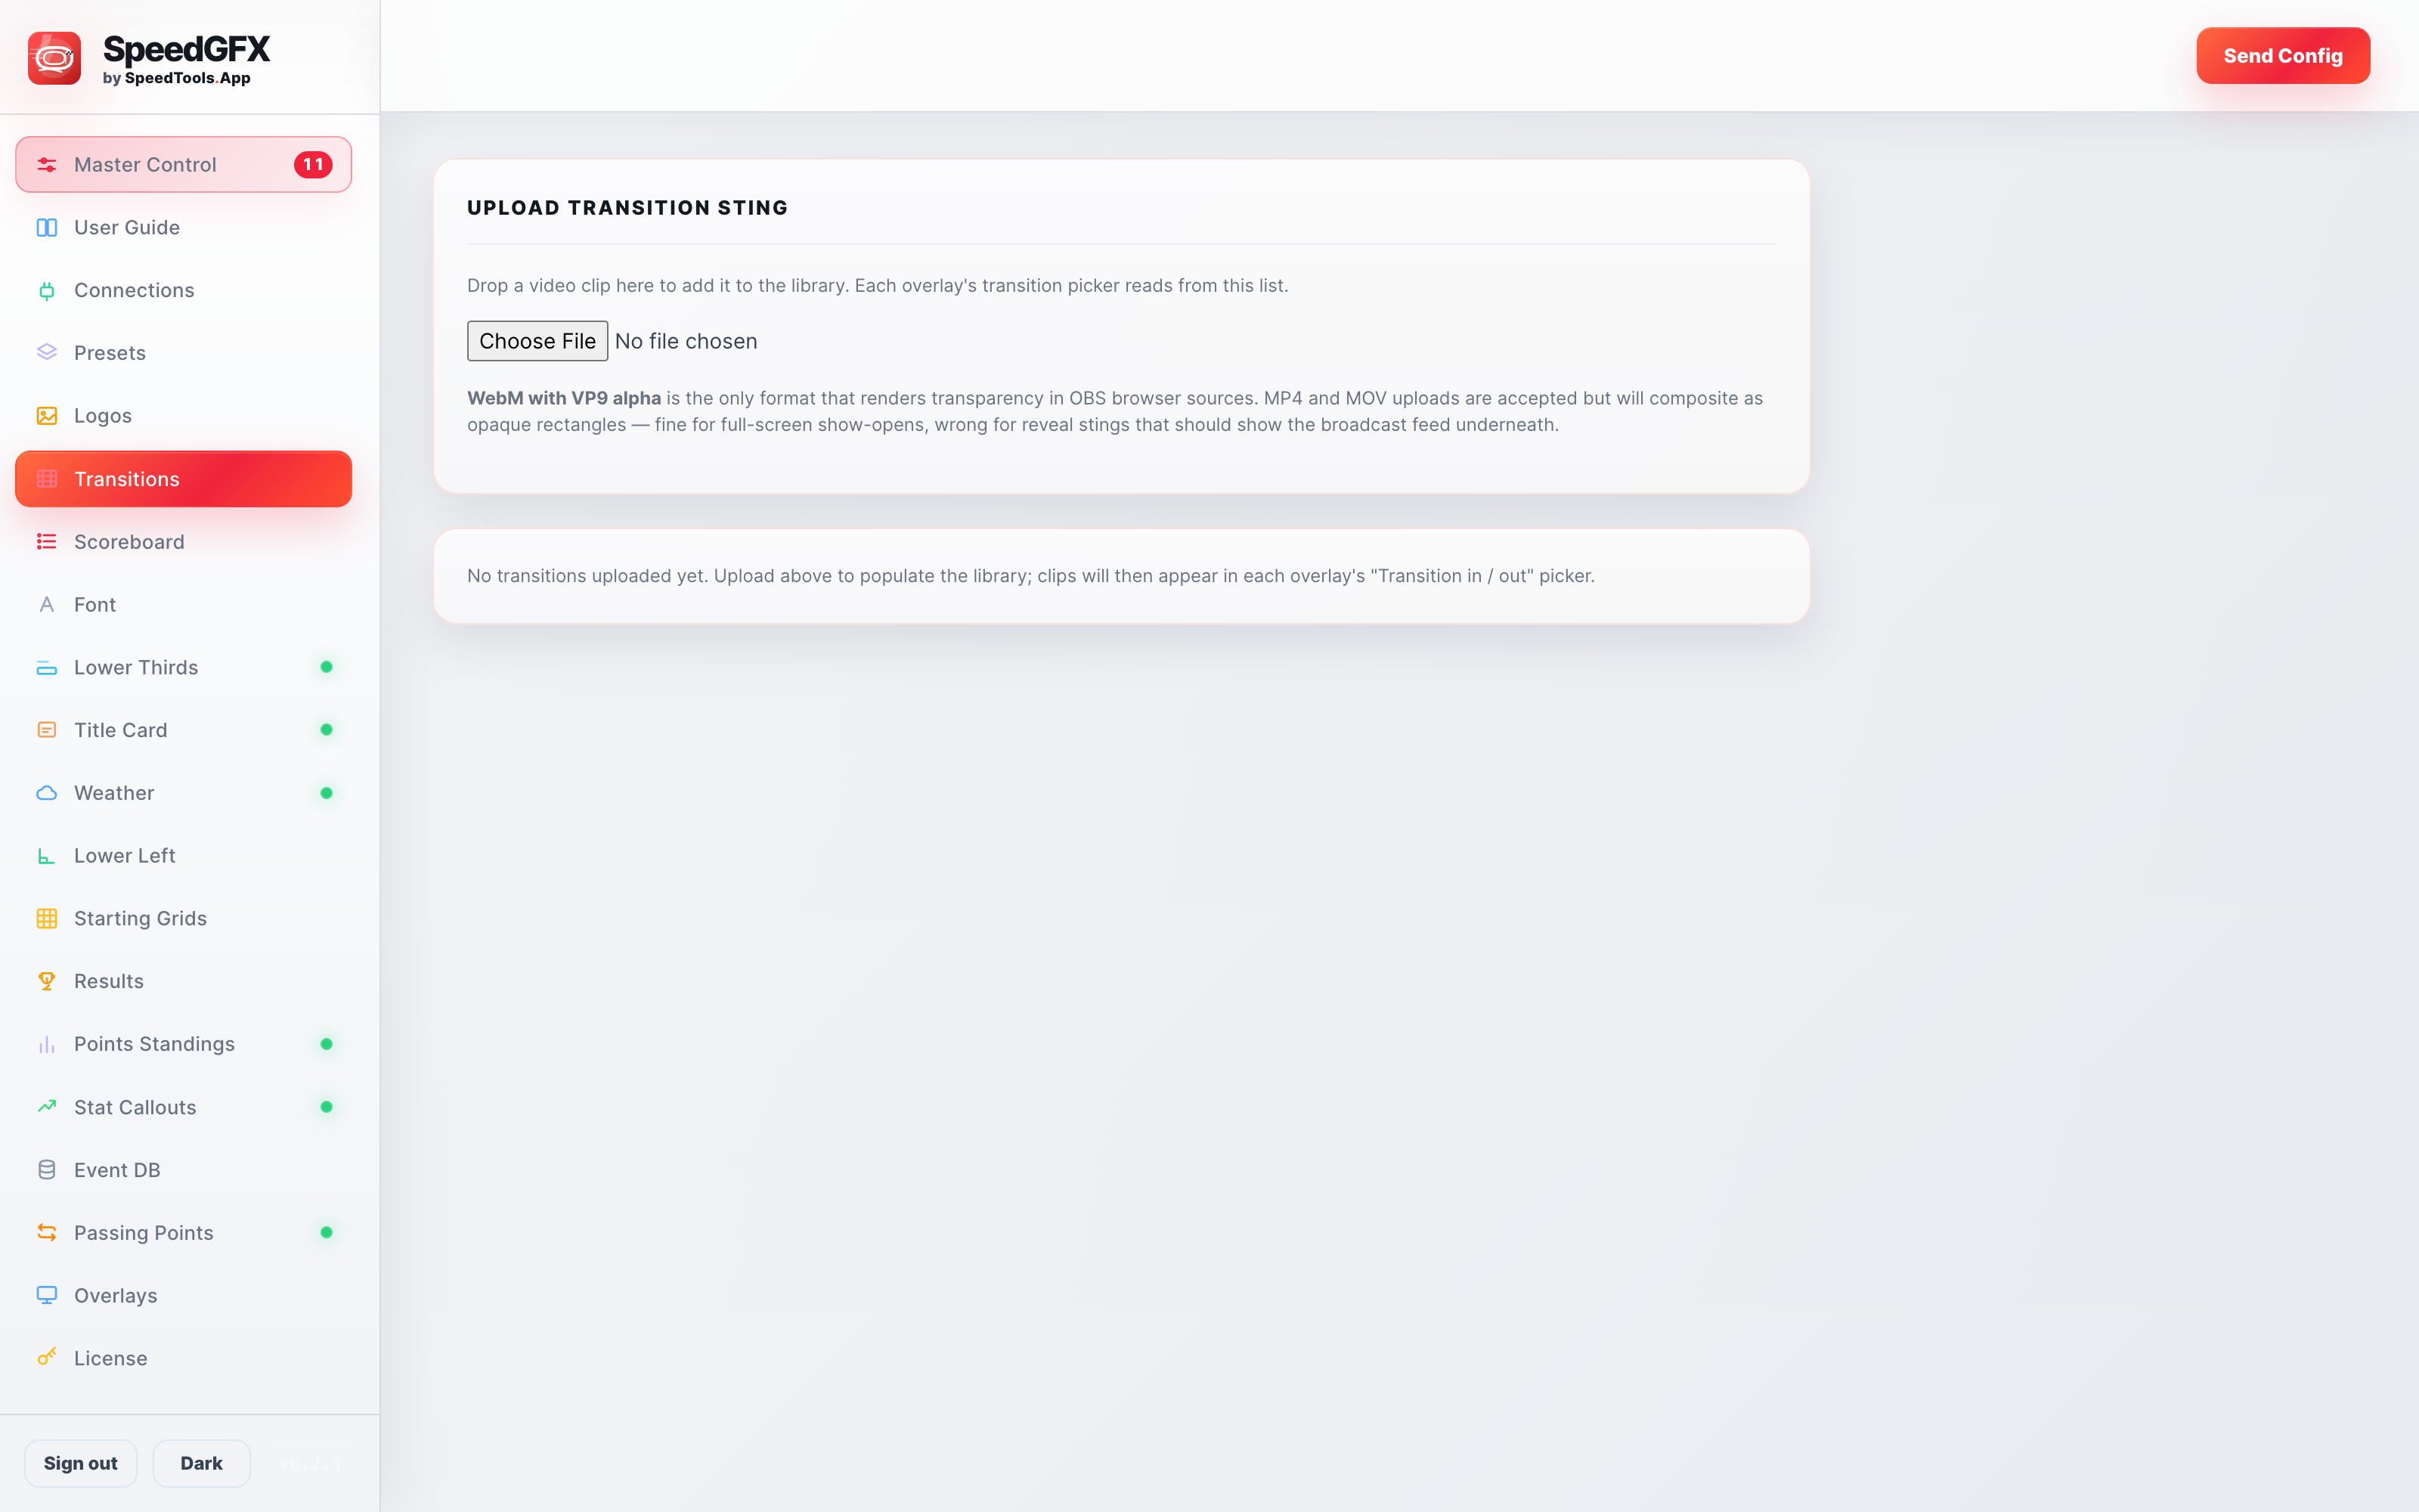Click the Lower Thirds green status dot
The height and width of the screenshot is (1512, 2419).
pyautogui.click(x=326, y=667)
